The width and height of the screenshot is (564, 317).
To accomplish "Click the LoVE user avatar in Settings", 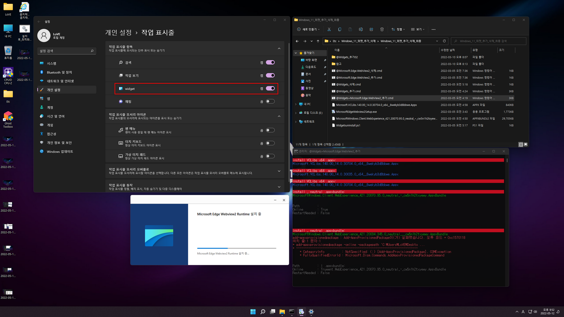I will pyautogui.click(x=44, y=36).
